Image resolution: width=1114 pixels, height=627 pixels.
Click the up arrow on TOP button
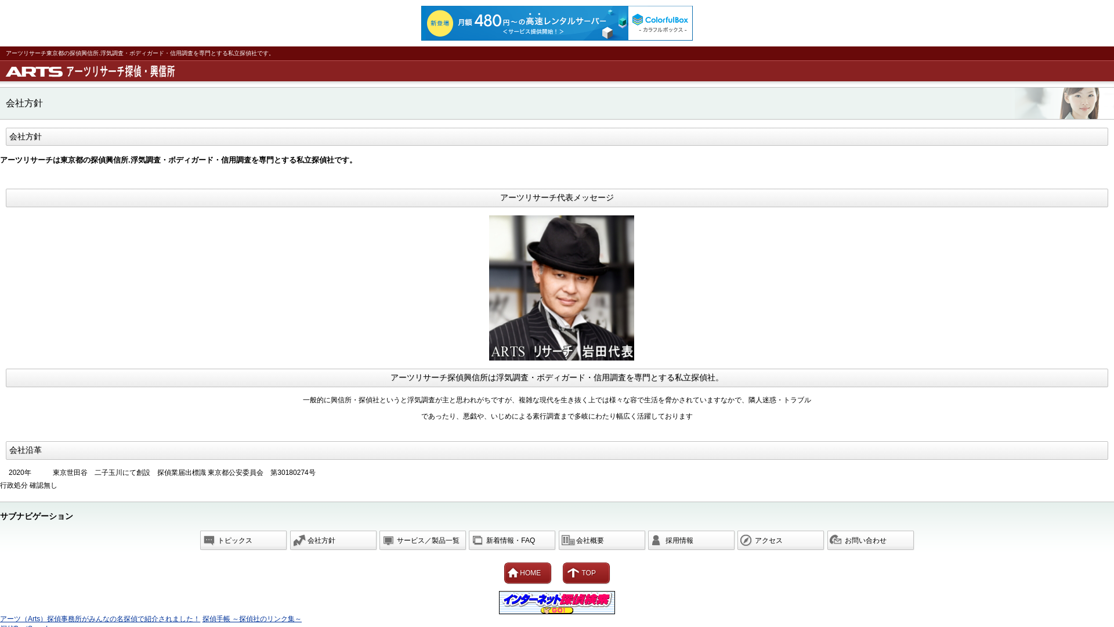[x=573, y=573]
